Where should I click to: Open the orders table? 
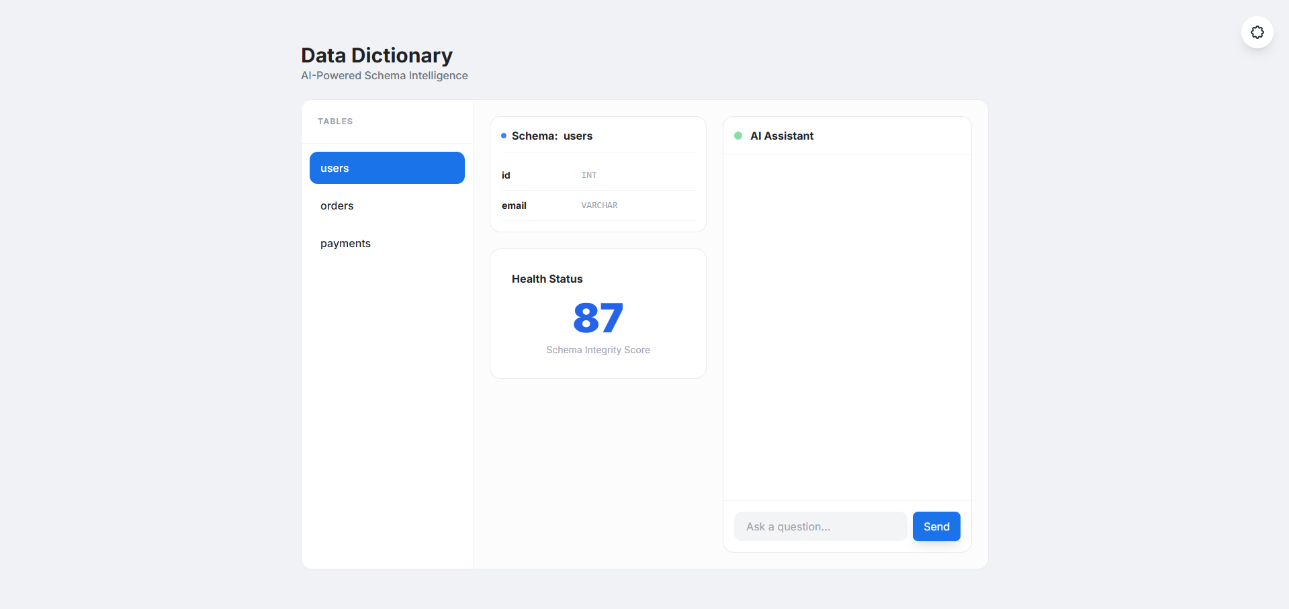387,205
